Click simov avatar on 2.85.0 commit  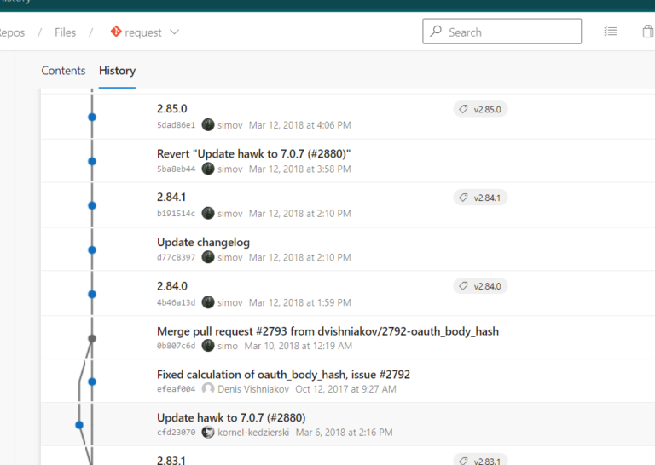(x=208, y=124)
